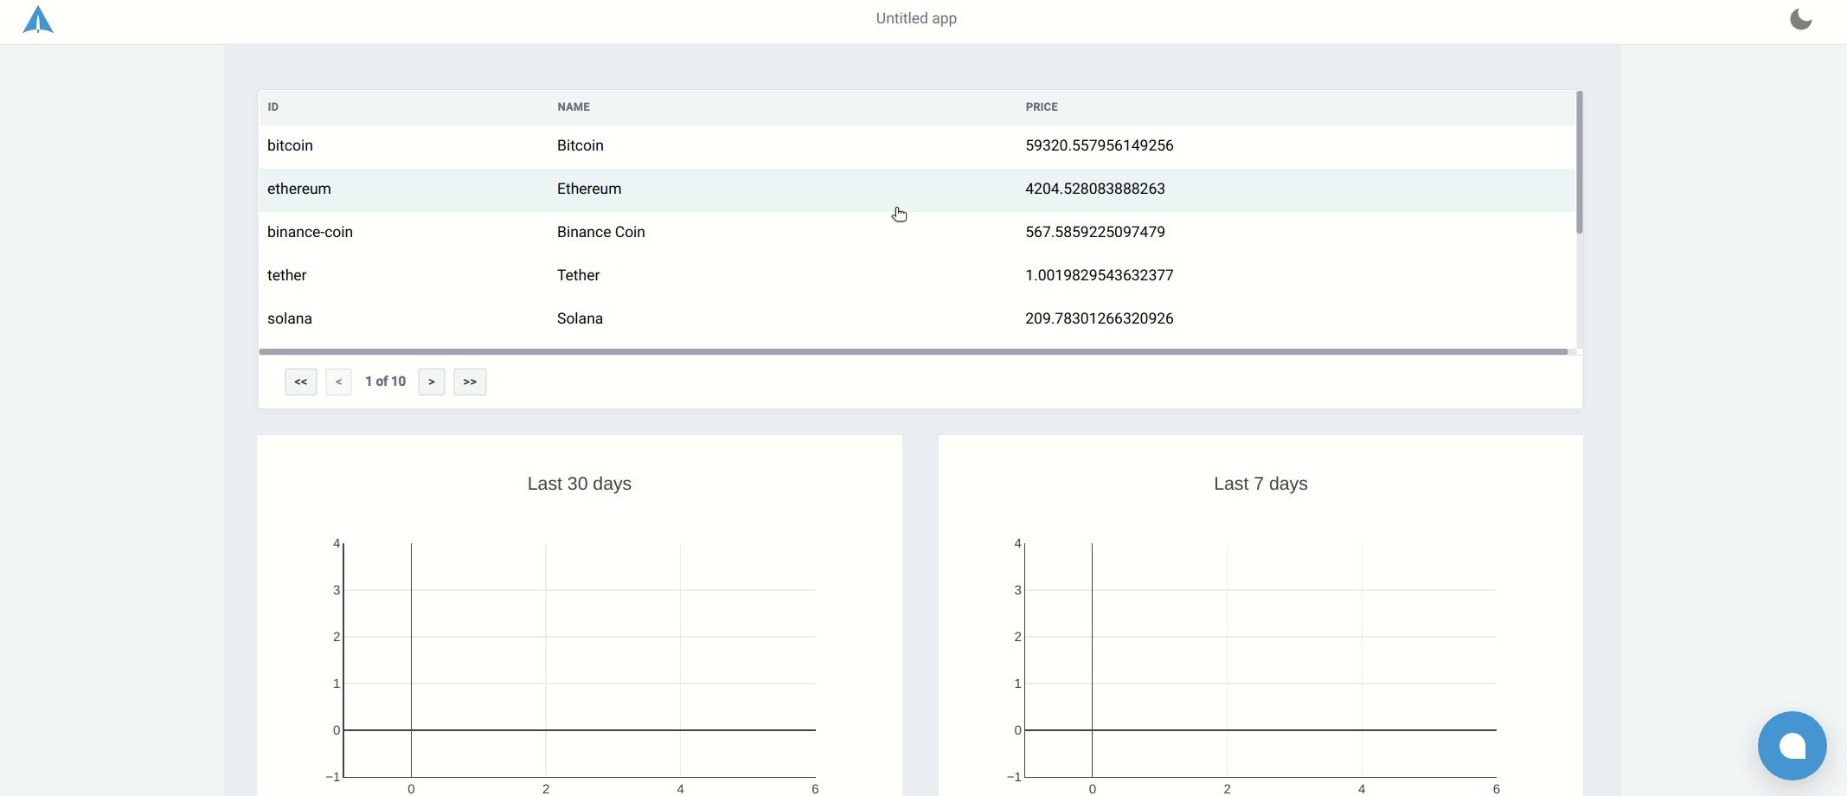Screen dimensions: 1847x796
Task: Click the price 1.0019829543632377
Action: pyautogui.click(x=1100, y=275)
